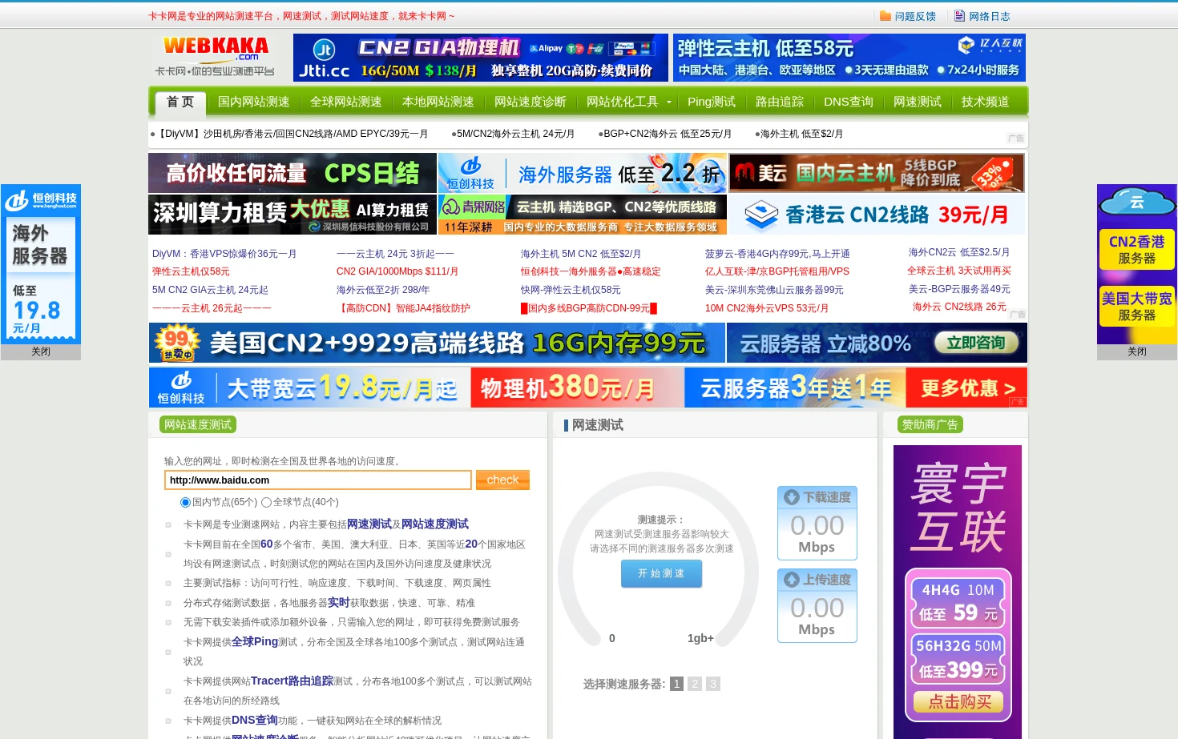The height and width of the screenshot is (739, 1178).
Task: Open the 技术频道 menu item
Action: (x=985, y=102)
